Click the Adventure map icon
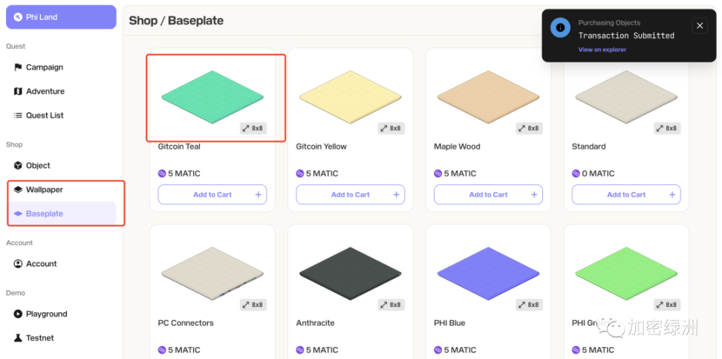This screenshot has width=722, height=359. coord(18,91)
